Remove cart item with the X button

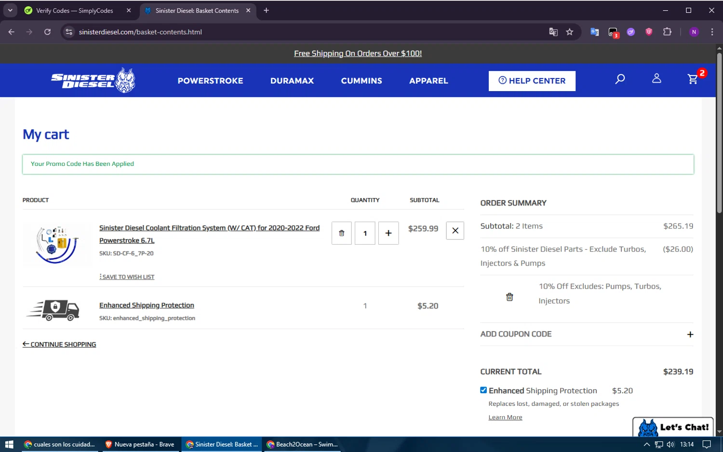click(x=455, y=231)
